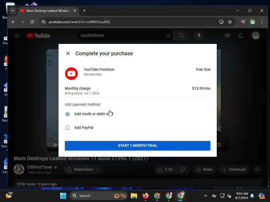Click the YouTube home logo

point(38,36)
